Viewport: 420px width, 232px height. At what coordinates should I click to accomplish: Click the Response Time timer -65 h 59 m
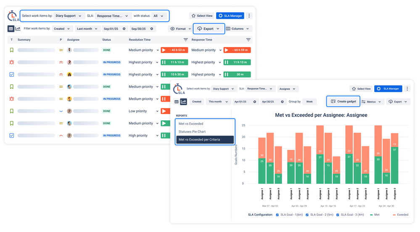(x=237, y=50)
